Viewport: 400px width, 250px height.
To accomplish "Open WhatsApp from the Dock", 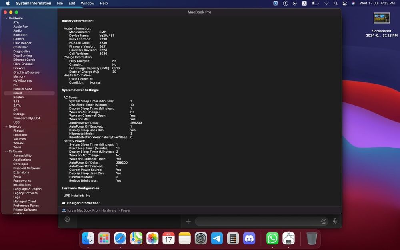I will click(x=272, y=238).
